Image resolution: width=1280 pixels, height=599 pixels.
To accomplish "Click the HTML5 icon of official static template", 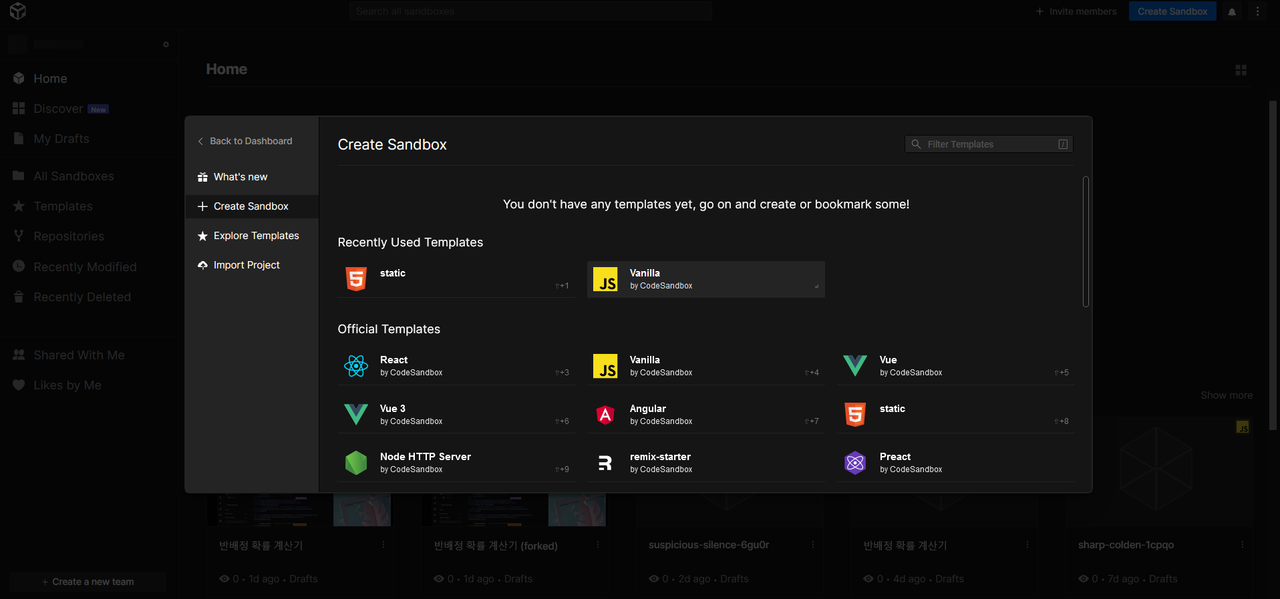I will pos(855,415).
